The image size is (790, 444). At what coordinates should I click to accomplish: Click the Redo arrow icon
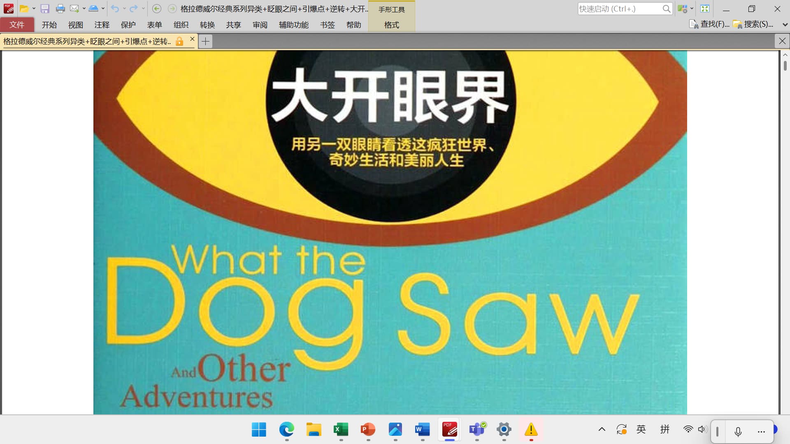click(133, 9)
